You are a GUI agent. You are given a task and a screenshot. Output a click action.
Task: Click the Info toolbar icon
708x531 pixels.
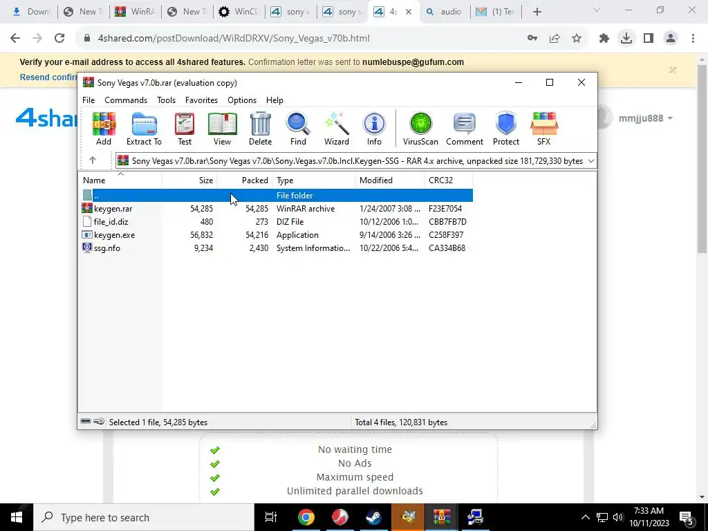point(374,129)
